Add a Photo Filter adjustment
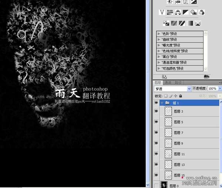Screen dimensions: 222x188 pos(194,12)
